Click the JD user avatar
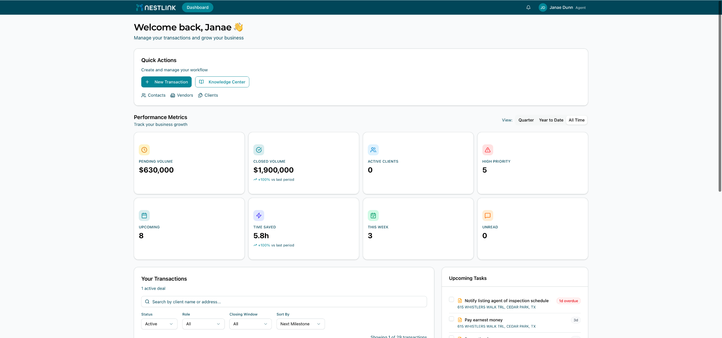Viewport: 722px width, 338px height. click(543, 8)
